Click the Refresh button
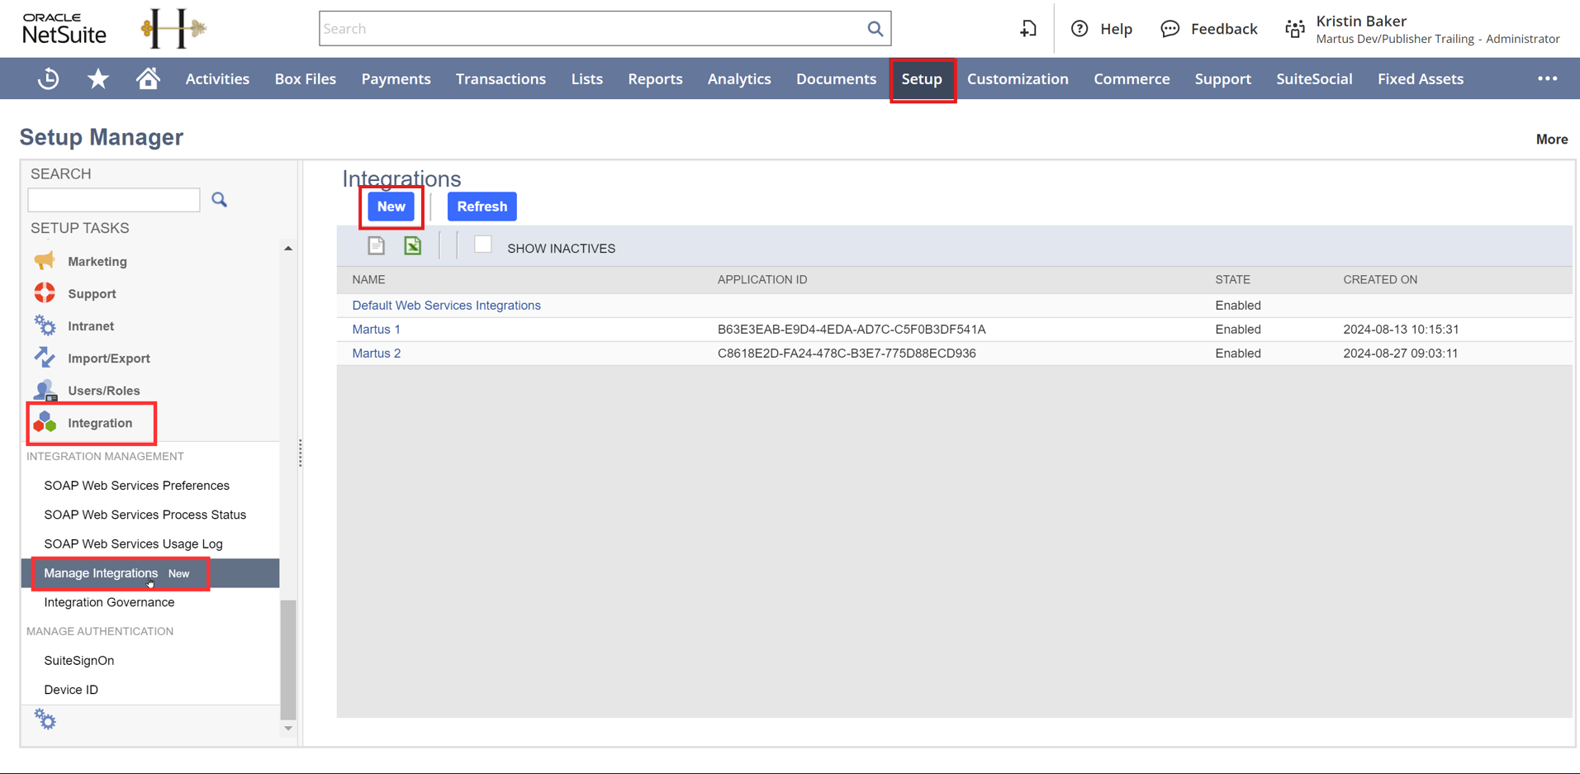This screenshot has width=1580, height=774. pos(482,207)
